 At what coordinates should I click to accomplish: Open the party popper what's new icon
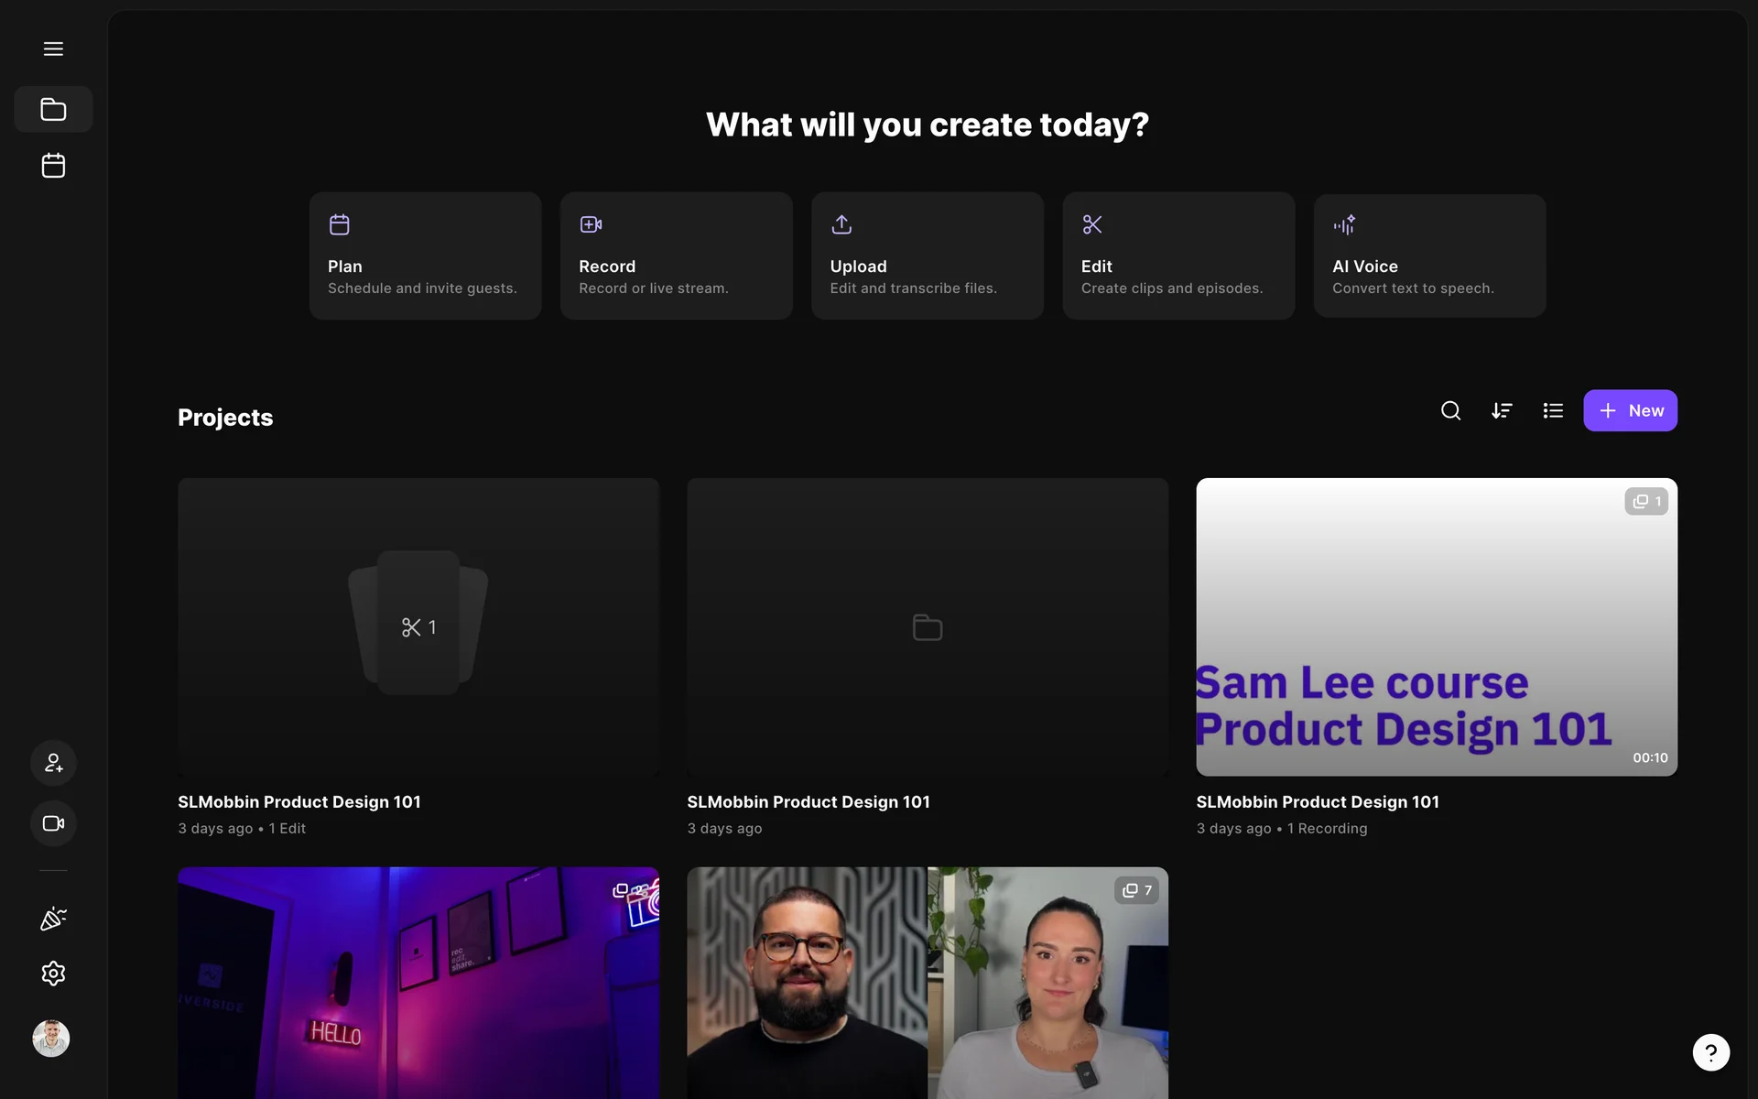click(53, 919)
